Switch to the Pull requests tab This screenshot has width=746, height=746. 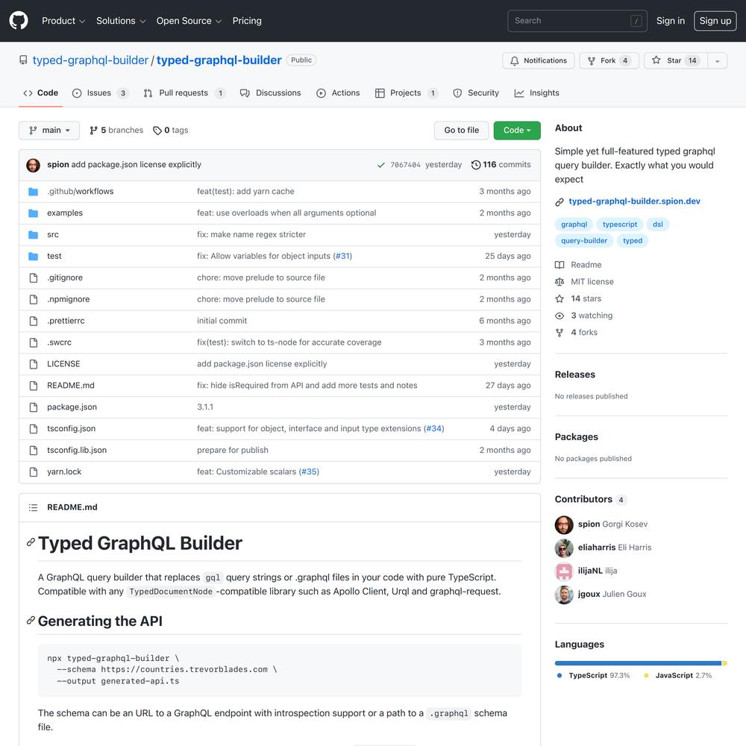point(184,93)
